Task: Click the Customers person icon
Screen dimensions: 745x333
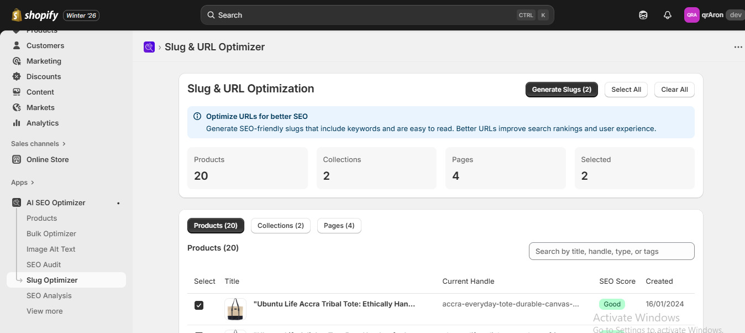Action: (x=17, y=45)
